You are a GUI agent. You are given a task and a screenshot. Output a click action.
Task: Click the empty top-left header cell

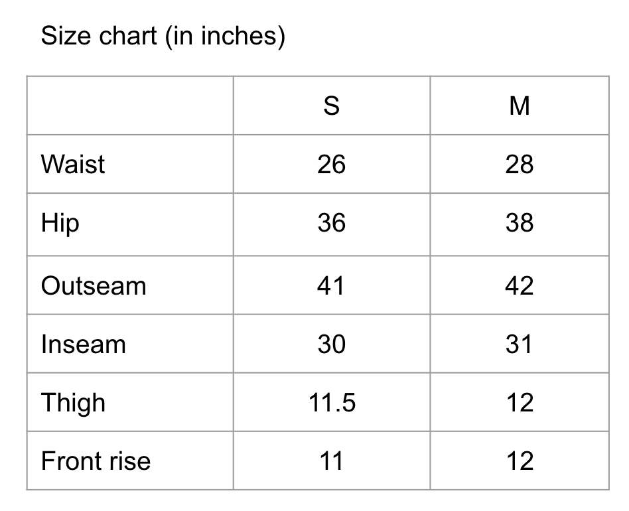pos(130,106)
